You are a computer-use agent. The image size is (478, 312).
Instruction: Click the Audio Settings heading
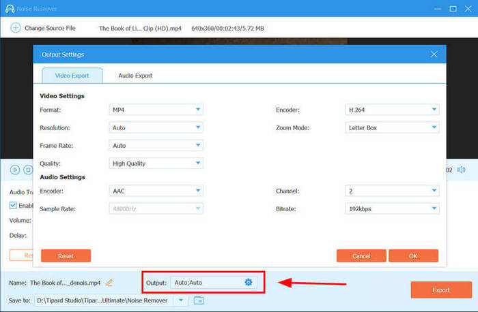pyautogui.click(x=63, y=177)
